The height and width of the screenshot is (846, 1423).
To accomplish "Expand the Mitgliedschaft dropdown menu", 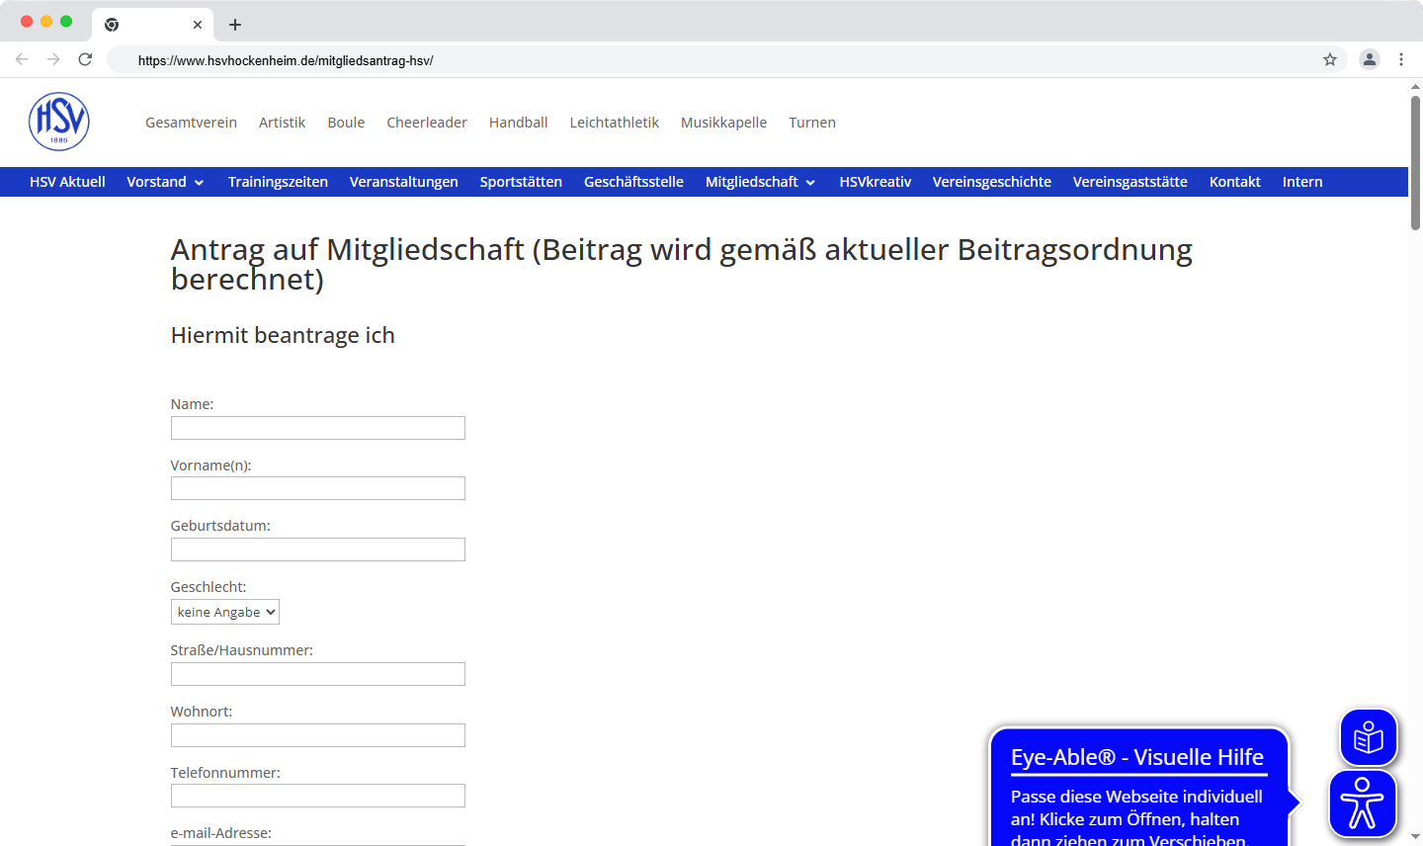I will (760, 182).
